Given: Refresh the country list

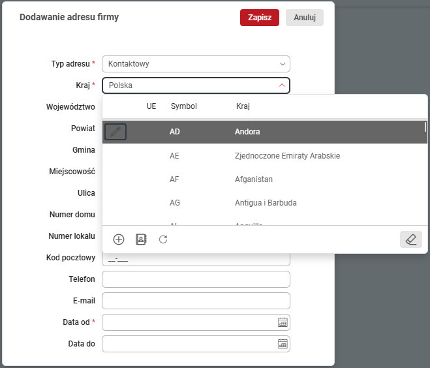Looking at the screenshot, I should (163, 239).
